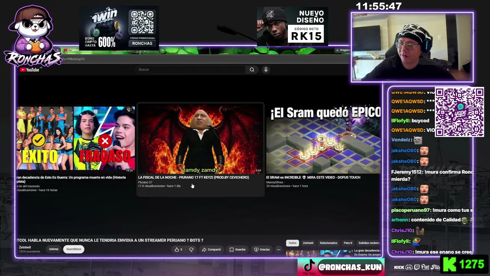Click '25 visualizaciones • hace 1 hora' text
This screenshot has height=276, width=490.
point(287,186)
